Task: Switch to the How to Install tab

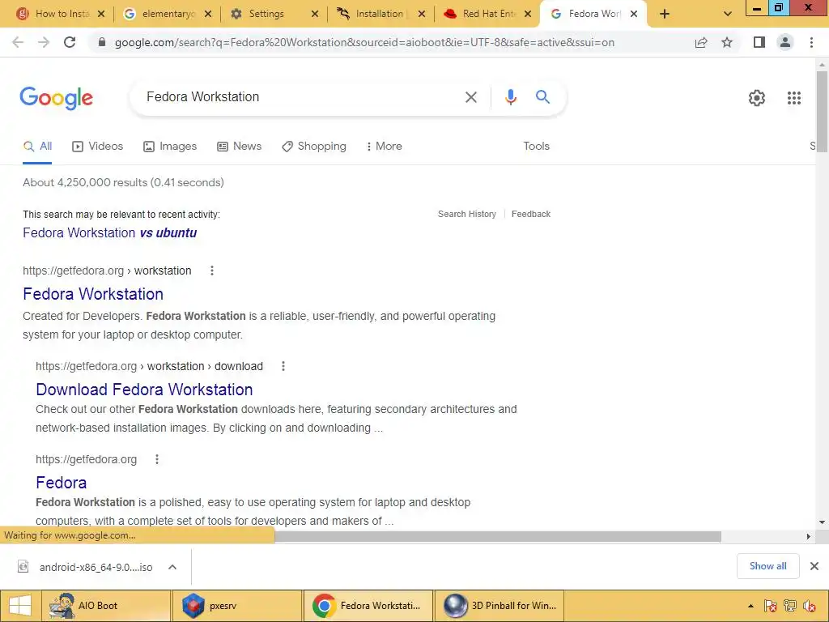Action: [x=60, y=14]
